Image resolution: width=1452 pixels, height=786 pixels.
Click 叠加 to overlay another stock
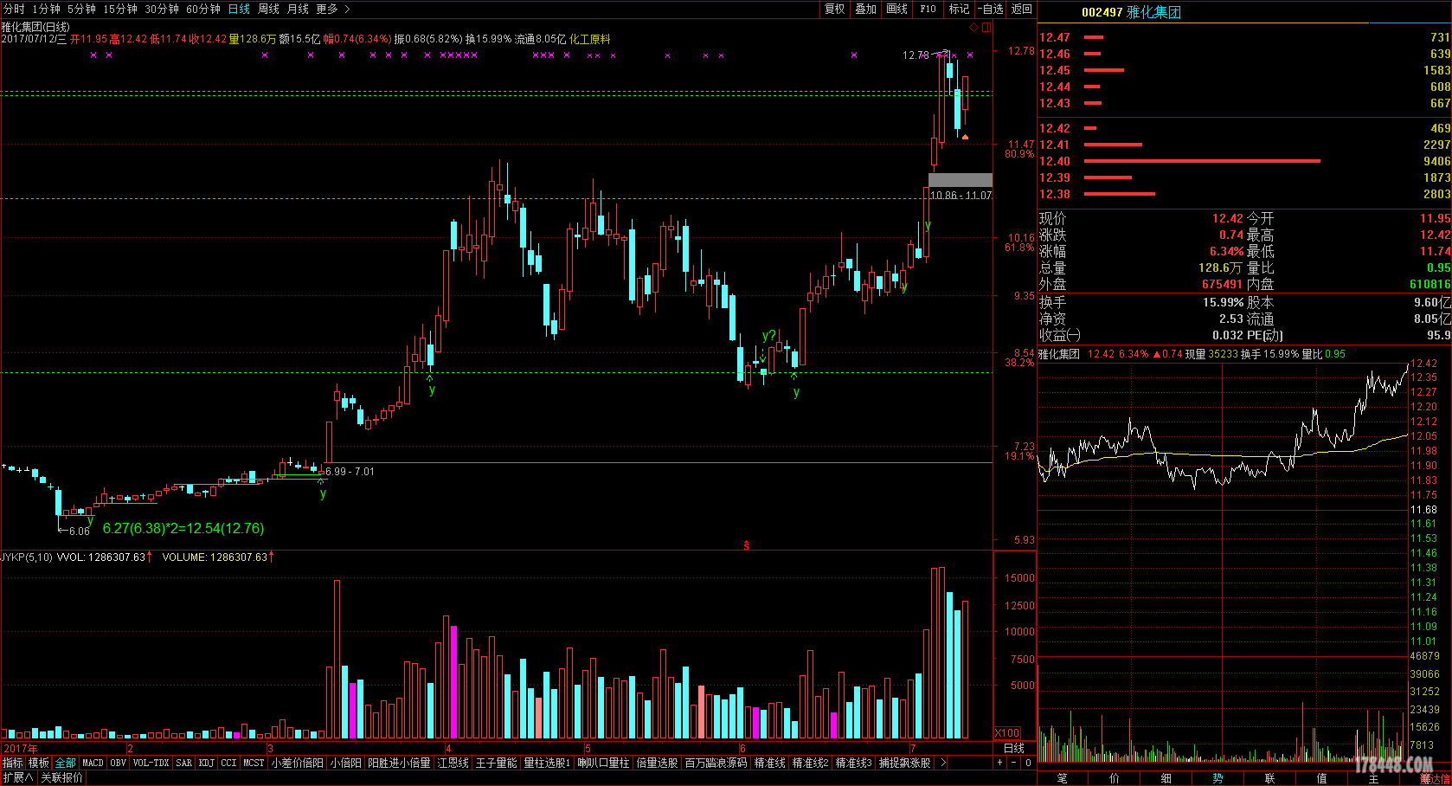point(865,9)
